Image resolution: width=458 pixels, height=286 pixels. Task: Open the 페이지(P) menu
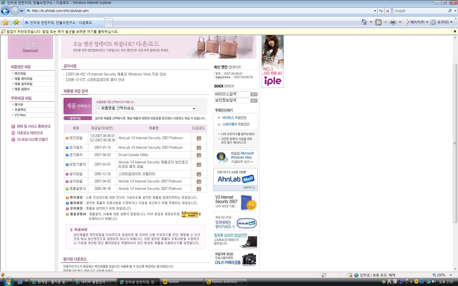pyautogui.click(x=416, y=22)
